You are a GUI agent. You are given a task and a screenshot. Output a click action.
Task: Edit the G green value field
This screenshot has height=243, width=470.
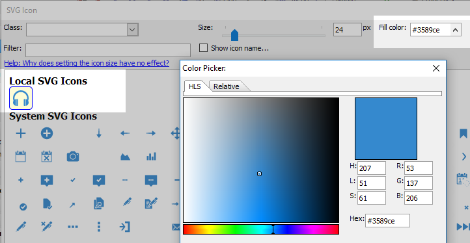[419, 183]
